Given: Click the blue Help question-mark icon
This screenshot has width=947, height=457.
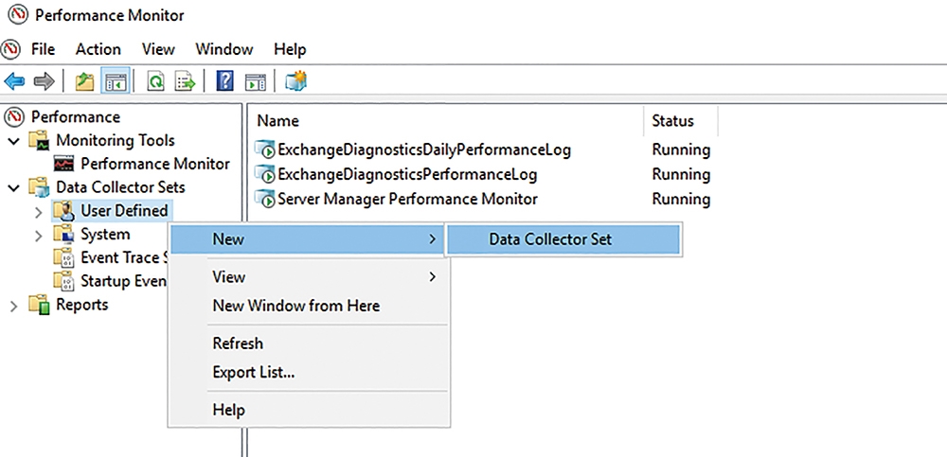Looking at the screenshot, I should (x=224, y=80).
